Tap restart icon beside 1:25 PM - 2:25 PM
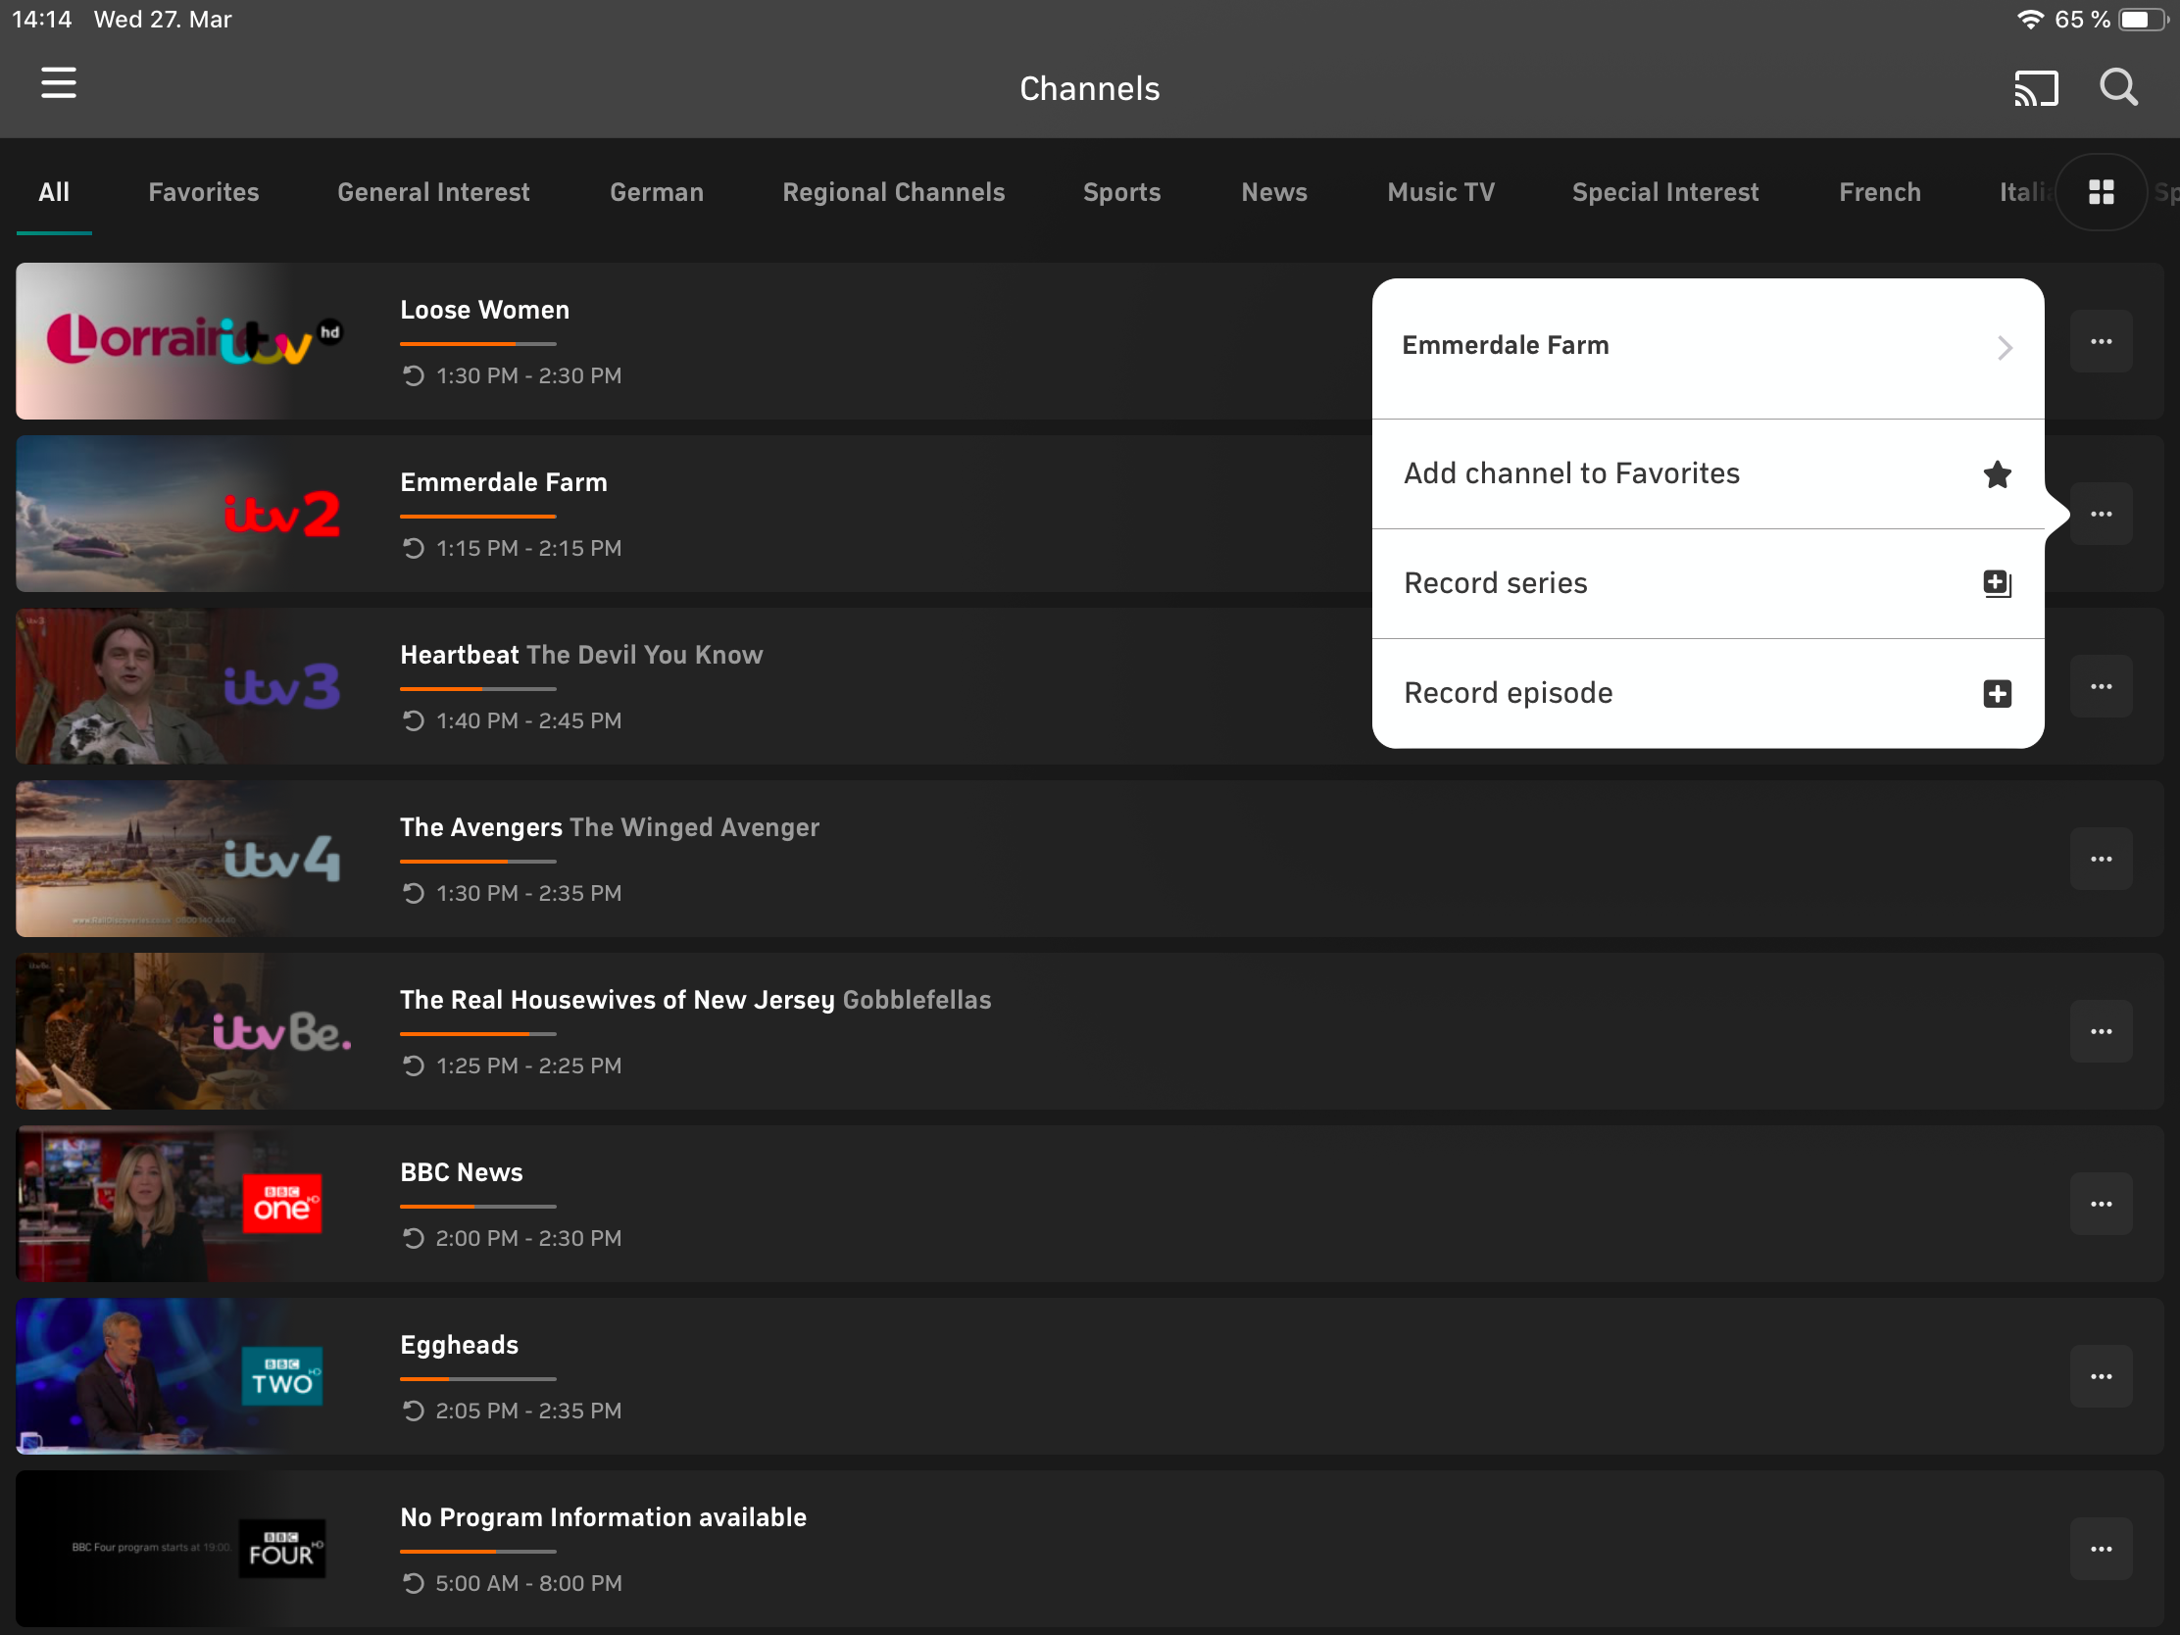This screenshot has width=2180, height=1635. [414, 1065]
